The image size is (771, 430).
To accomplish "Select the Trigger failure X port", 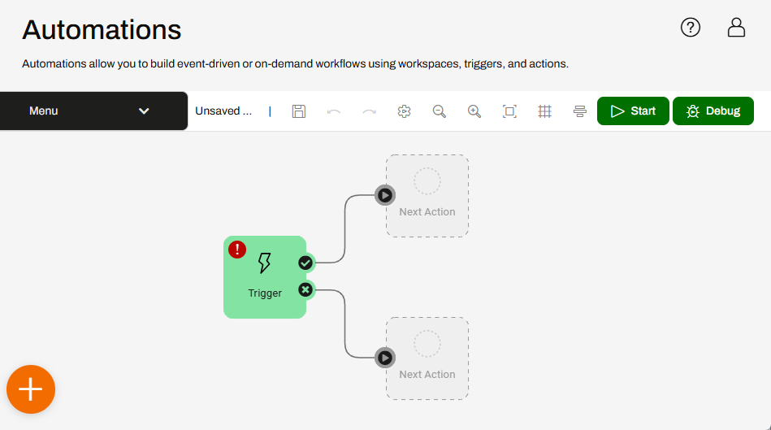I will pos(305,289).
